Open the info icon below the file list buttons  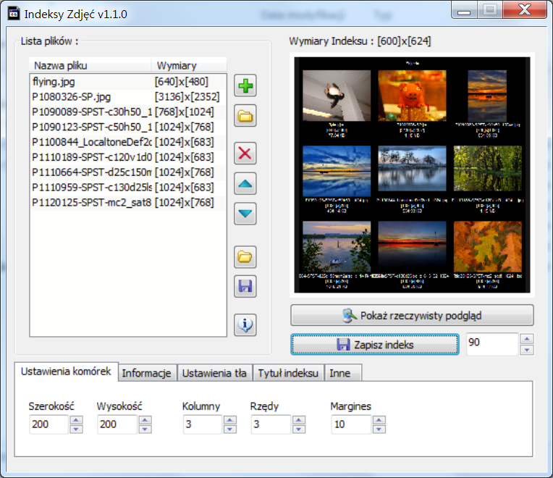tap(246, 325)
